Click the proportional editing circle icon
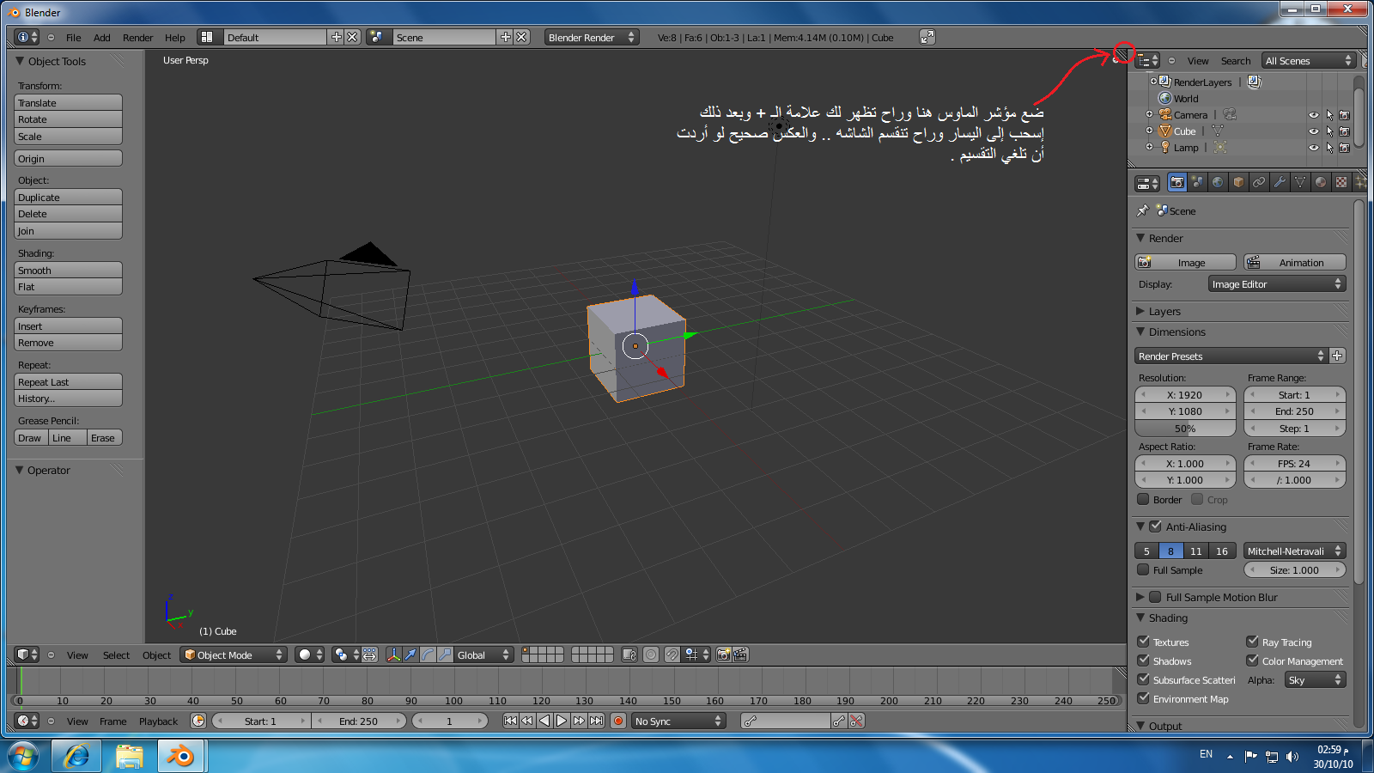This screenshot has width=1374, height=773. (651, 654)
